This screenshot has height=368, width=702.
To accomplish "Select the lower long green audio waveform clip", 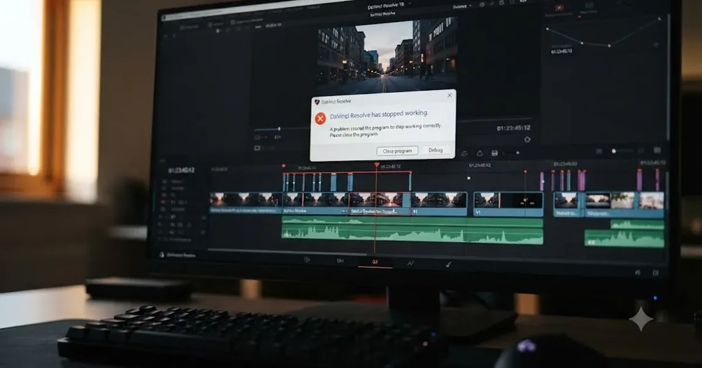I will point(412,236).
